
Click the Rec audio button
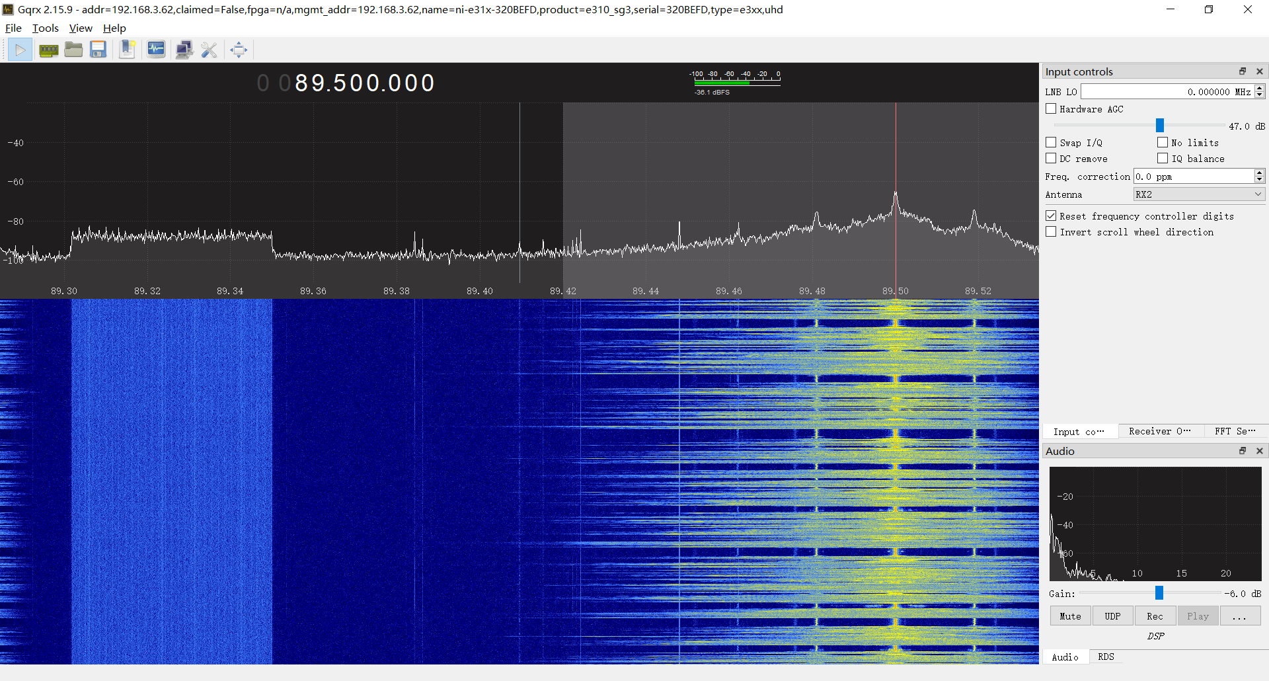1155,616
